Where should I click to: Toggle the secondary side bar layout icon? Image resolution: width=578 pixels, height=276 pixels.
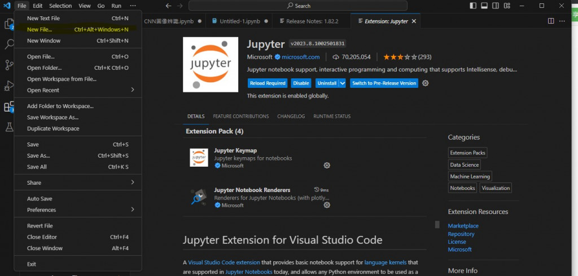pos(496,6)
